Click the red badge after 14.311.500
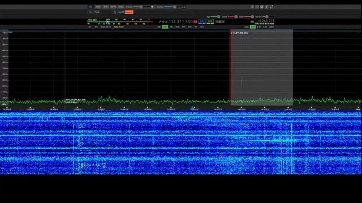362x203 pixels. 196,21
